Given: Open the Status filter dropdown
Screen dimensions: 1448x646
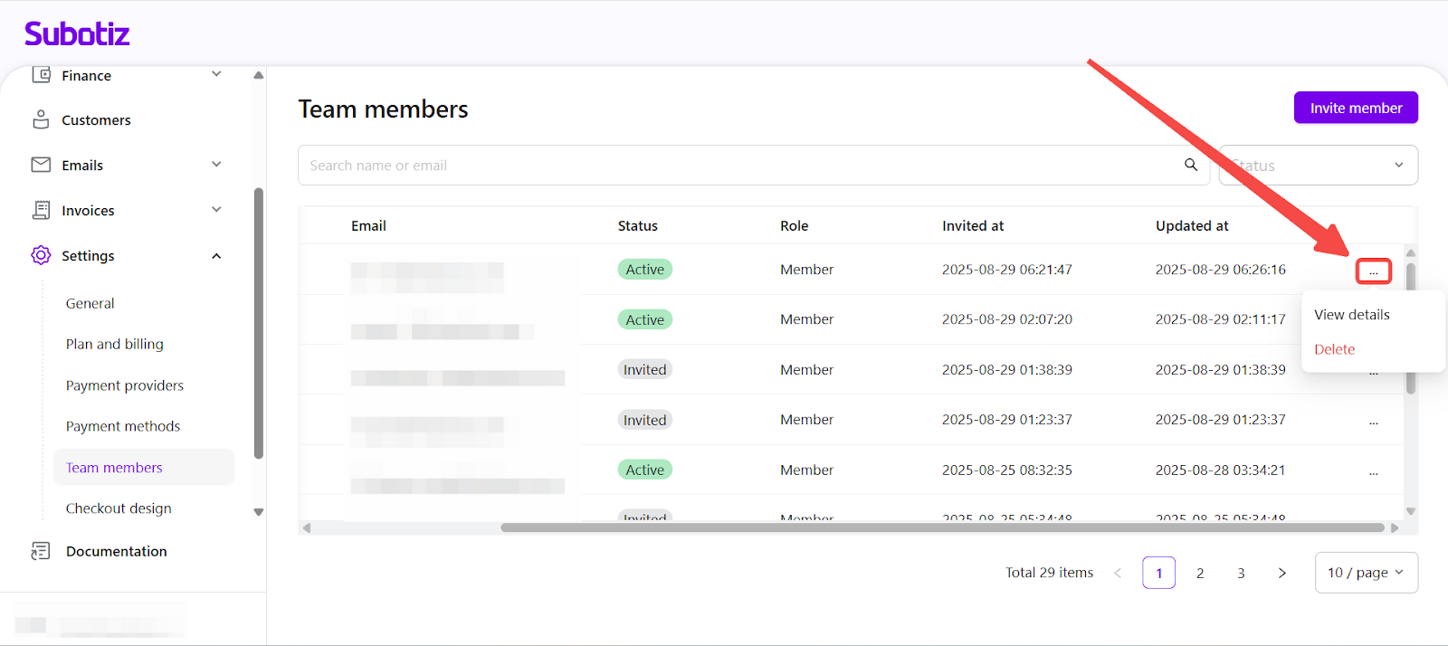Looking at the screenshot, I should click(x=1318, y=166).
